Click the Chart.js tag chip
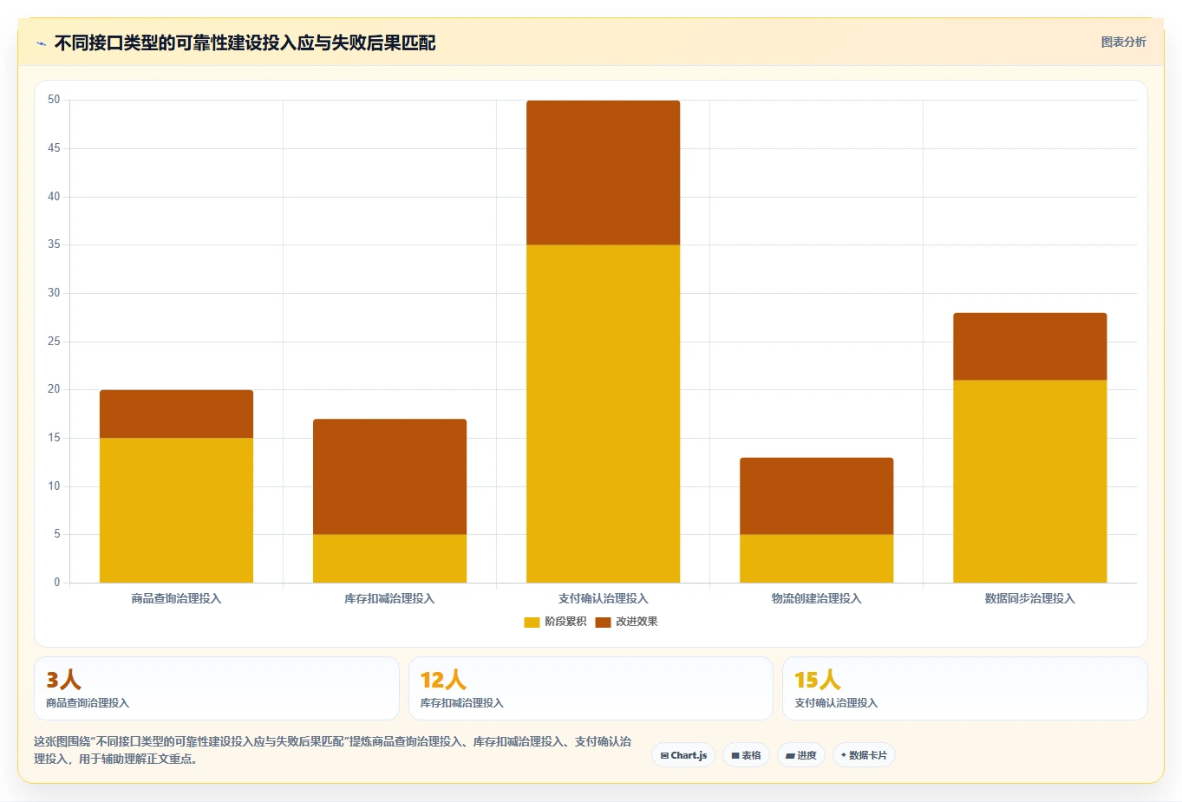The image size is (1182, 802). tap(683, 755)
